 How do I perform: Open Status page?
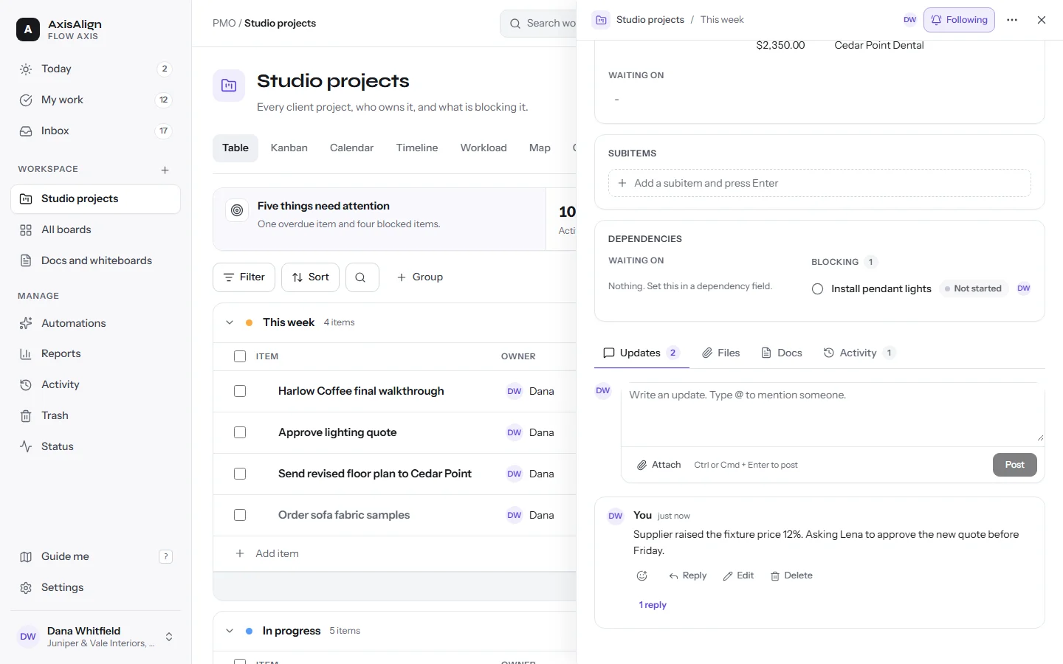95,446
